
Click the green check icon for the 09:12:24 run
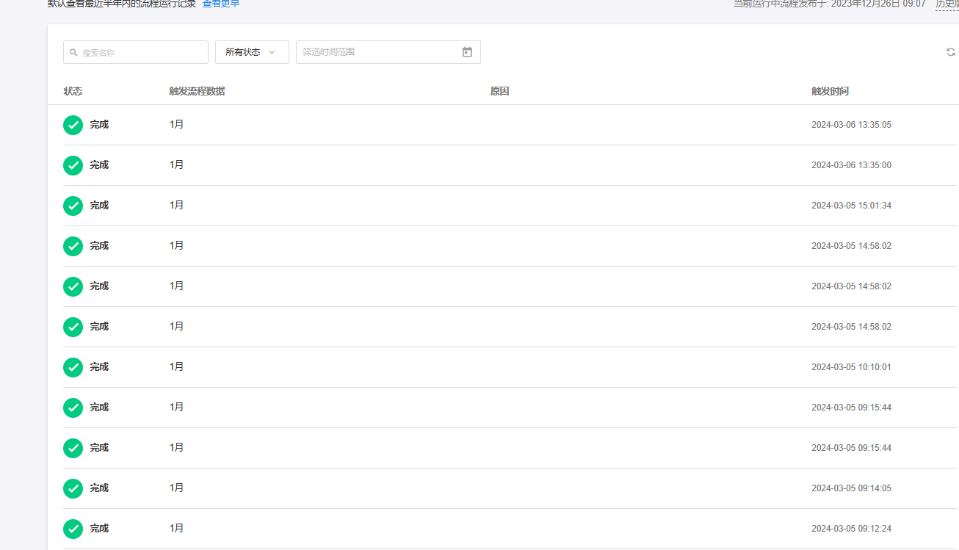(73, 529)
